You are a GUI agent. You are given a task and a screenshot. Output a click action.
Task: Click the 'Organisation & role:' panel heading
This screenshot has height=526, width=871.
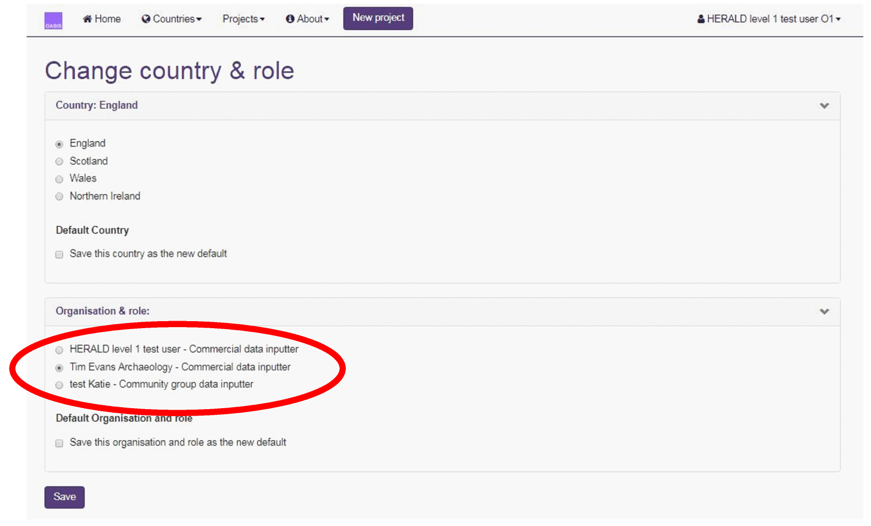tap(102, 311)
